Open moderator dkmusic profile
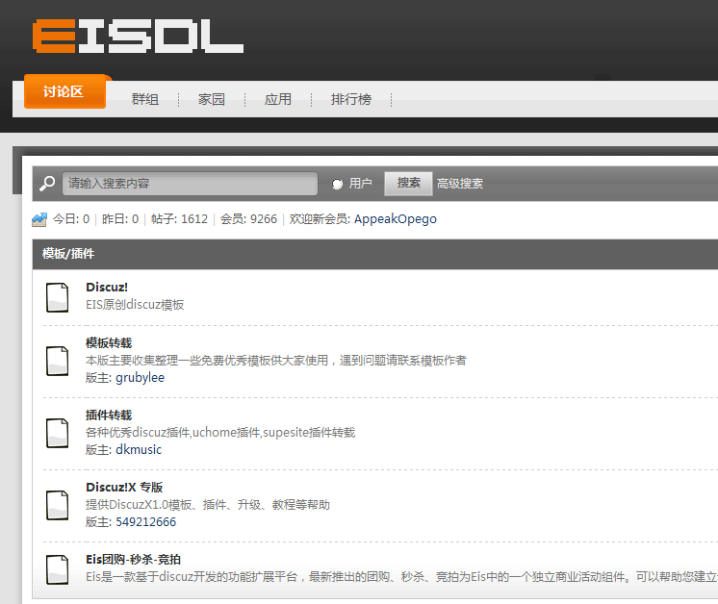Screen dimensions: 718x604 click(139, 450)
